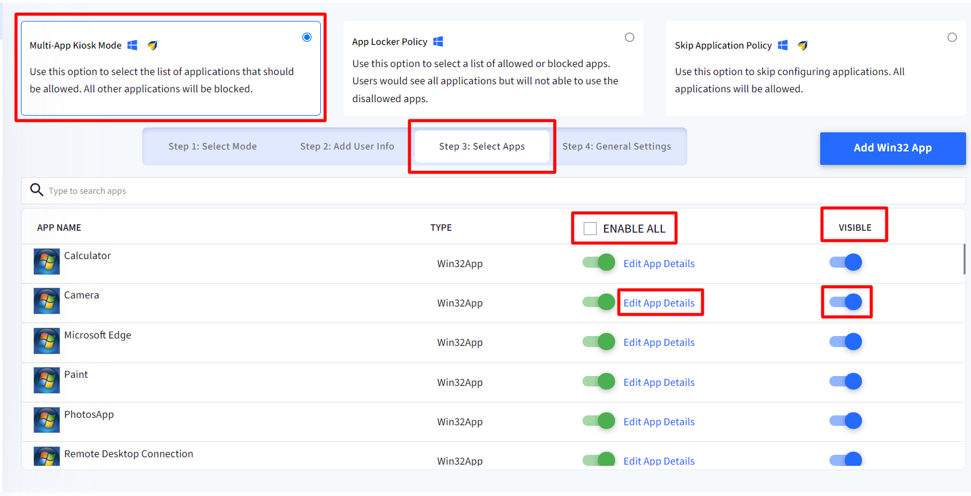971x496 pixels.
Task: Click the Microsoft Edge app icon
Action: click(x=47, y=341)
